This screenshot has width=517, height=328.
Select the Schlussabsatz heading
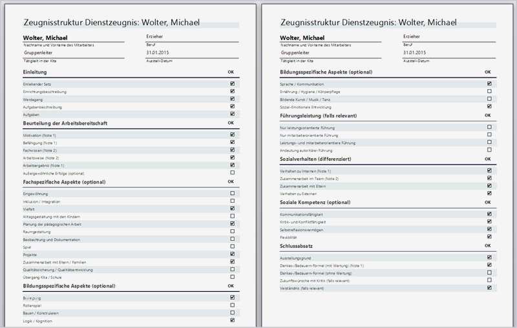[296, 246]
